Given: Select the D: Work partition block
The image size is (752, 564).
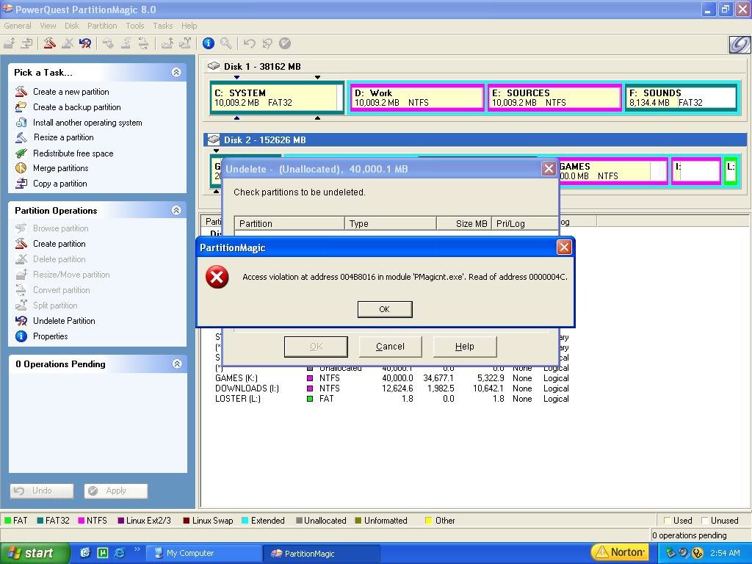Looking at the screenshot, I should (x=417, y=98).
